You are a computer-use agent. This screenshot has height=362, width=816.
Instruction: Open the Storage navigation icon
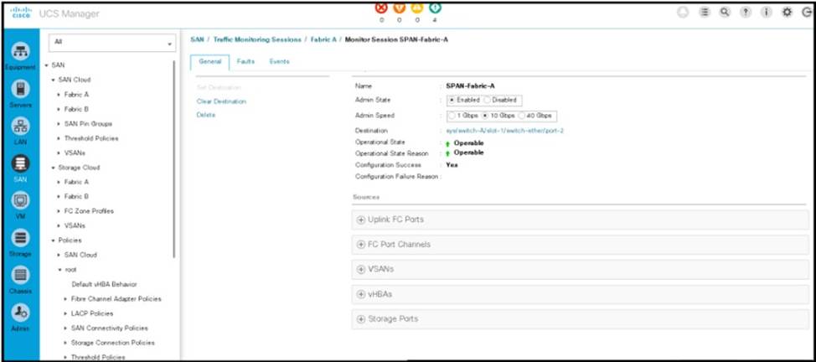[18, 240]
